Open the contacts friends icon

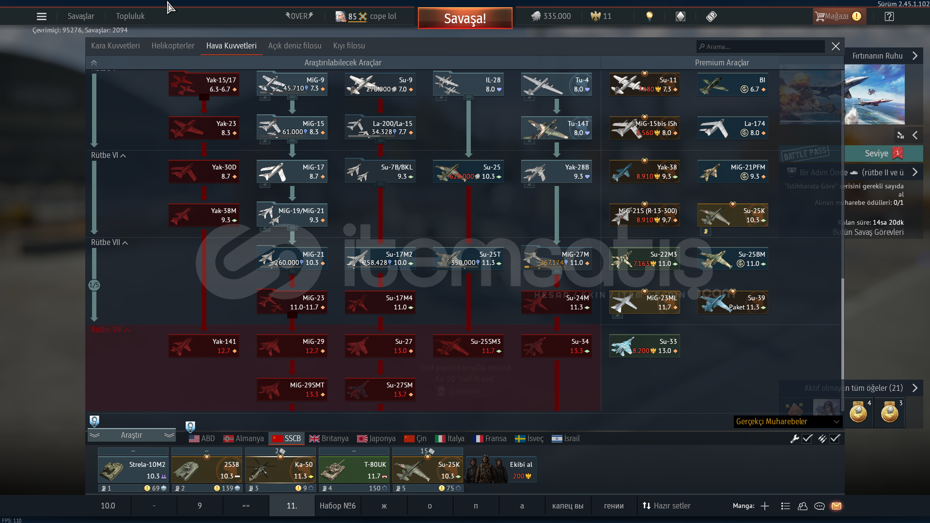point(803,506)
